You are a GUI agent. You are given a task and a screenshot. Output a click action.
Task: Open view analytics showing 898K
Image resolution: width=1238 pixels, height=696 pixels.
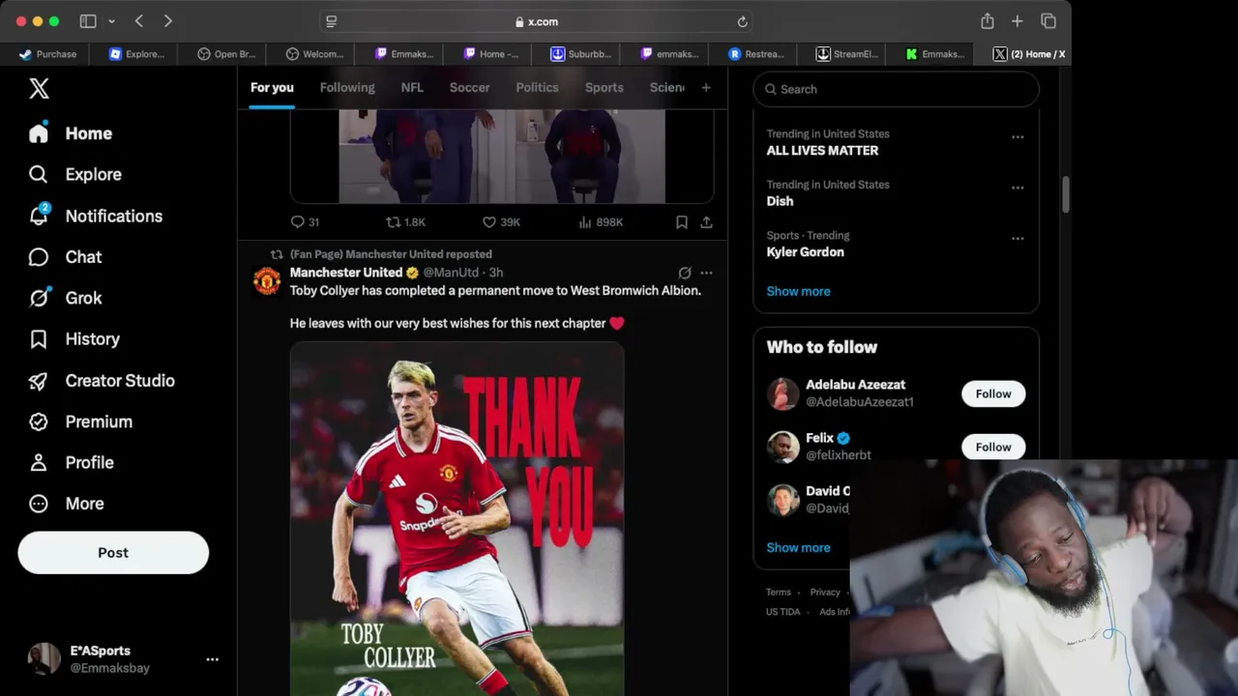601,222
